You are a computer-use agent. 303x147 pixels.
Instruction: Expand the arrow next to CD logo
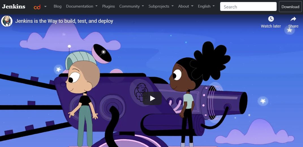click(46, 6)
